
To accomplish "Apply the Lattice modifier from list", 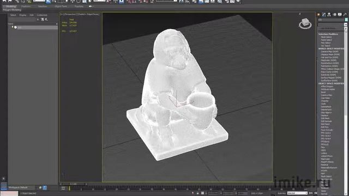I will point(324,153).
